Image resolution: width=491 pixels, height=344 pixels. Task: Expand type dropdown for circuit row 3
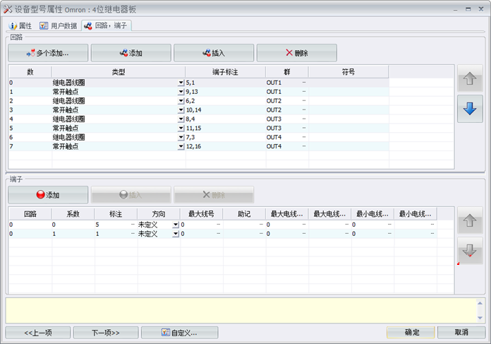[181, 110]
